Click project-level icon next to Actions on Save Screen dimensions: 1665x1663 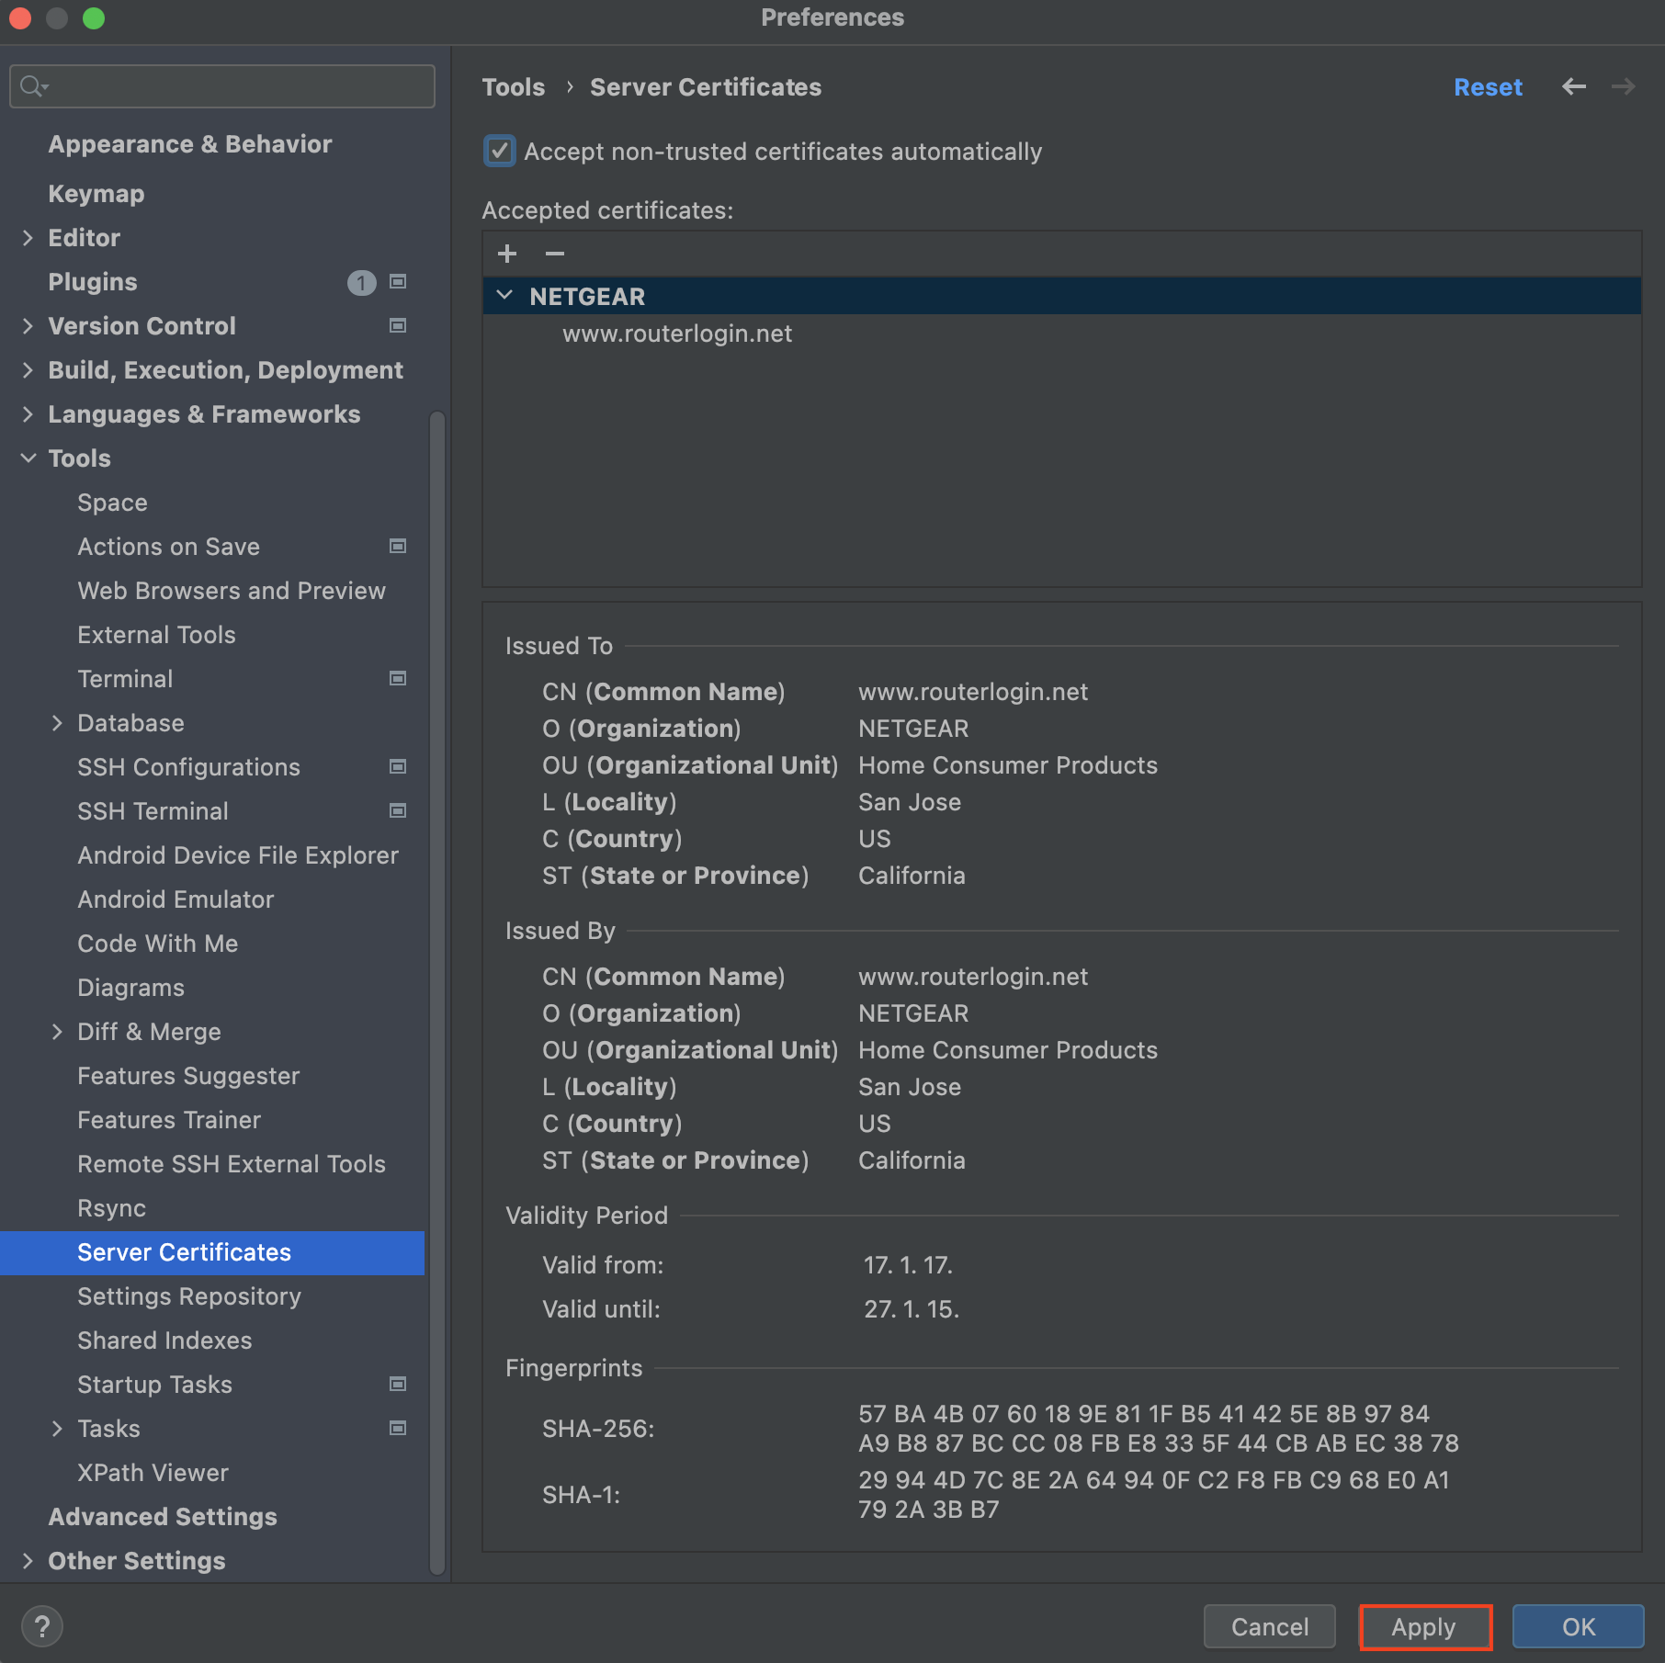[398, 546]
